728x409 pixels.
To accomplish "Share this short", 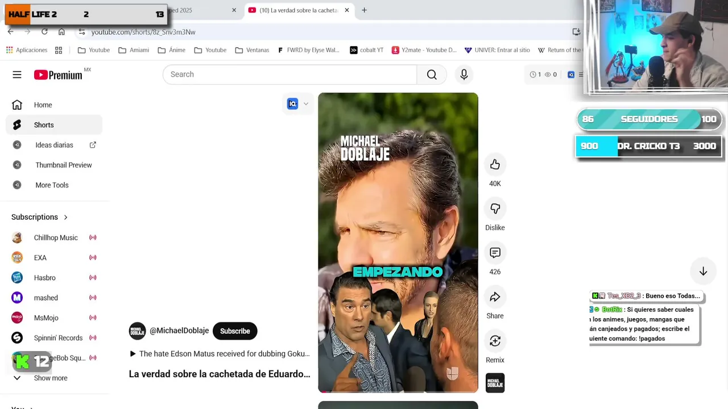I will 495,297.
